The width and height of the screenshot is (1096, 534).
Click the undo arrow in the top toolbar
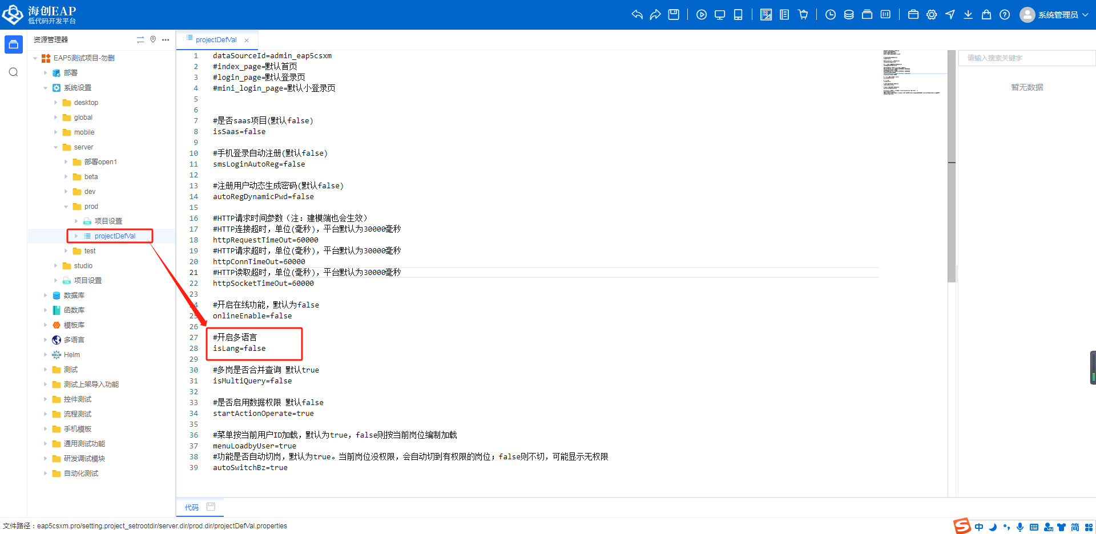[637, 15]
